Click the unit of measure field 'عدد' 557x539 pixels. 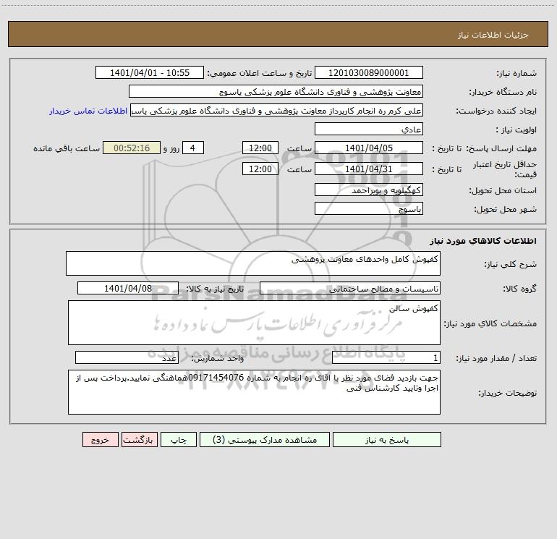127,357
